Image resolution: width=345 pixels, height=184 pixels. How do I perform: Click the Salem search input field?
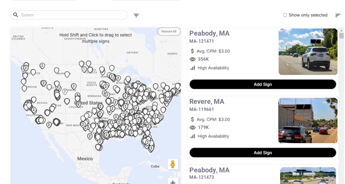[73, 15]
